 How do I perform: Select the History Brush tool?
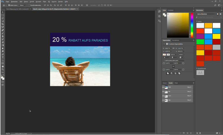pyautogui.click(x=3, y=39)
